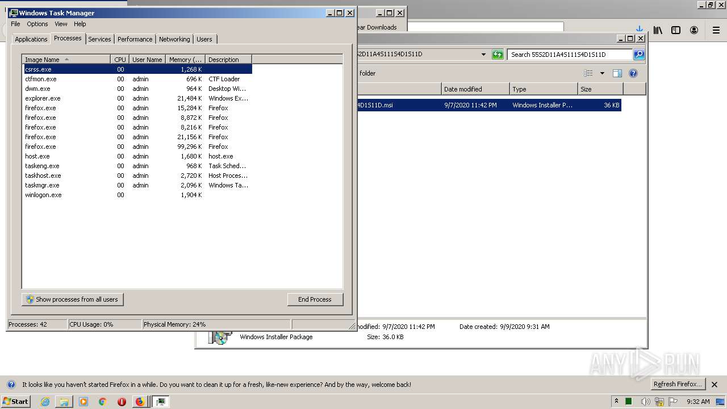
Task: Open Internet Explorer from the taskbar
Action: click(x=45, y=402)
